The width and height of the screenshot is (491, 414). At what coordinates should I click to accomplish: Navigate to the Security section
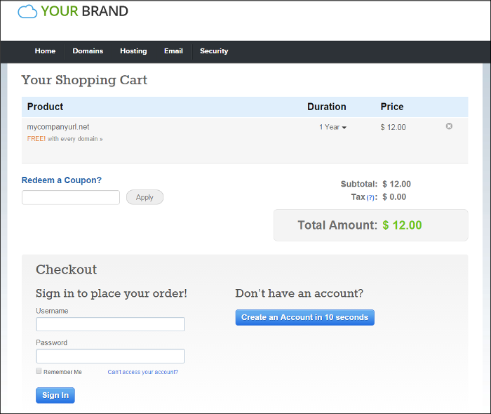pos(214,51)
